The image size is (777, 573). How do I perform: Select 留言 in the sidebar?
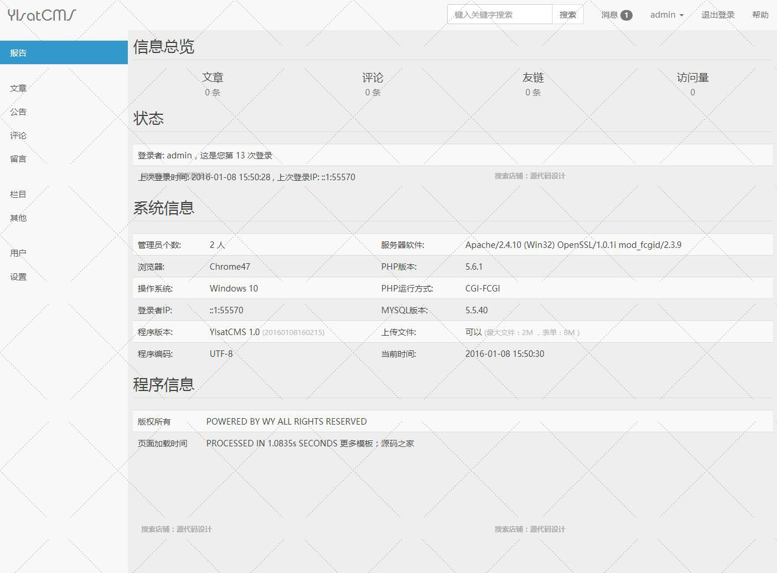[x=18, y=158]
